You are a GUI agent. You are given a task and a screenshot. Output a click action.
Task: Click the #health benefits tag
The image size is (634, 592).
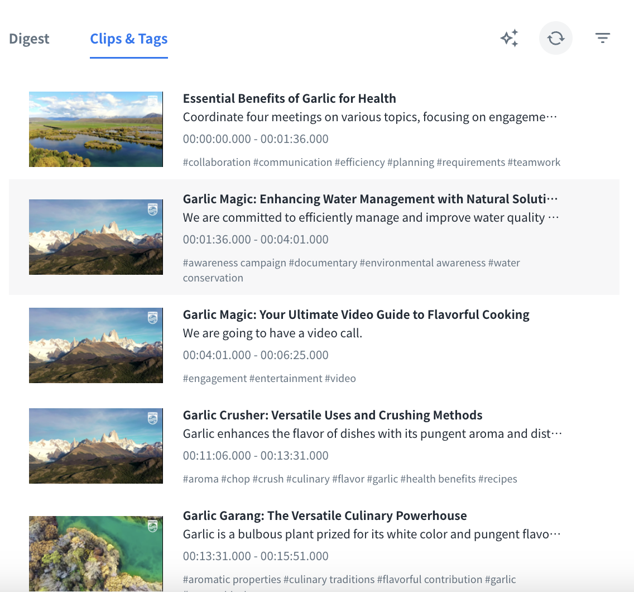click(438, 479)
